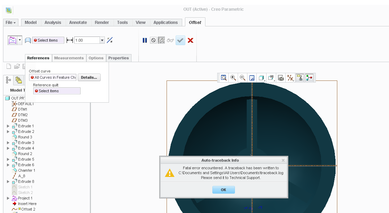Open the References panel tab

[x=38, y=58]
